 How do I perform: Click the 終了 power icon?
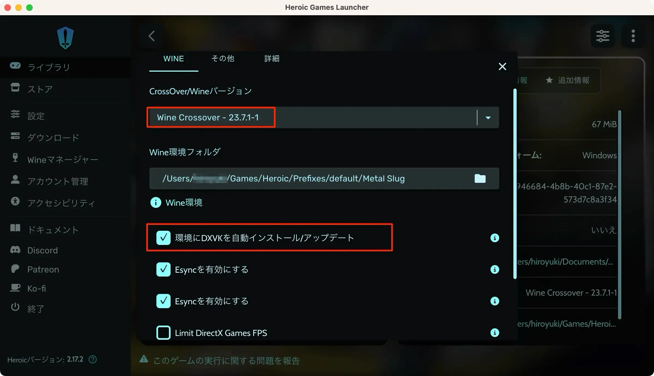pos(15,307)
